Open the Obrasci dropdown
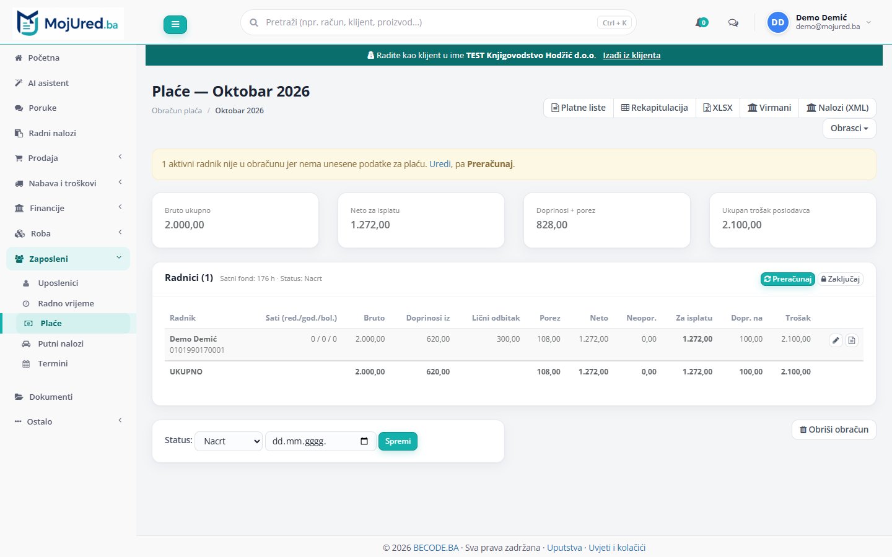 849,128
